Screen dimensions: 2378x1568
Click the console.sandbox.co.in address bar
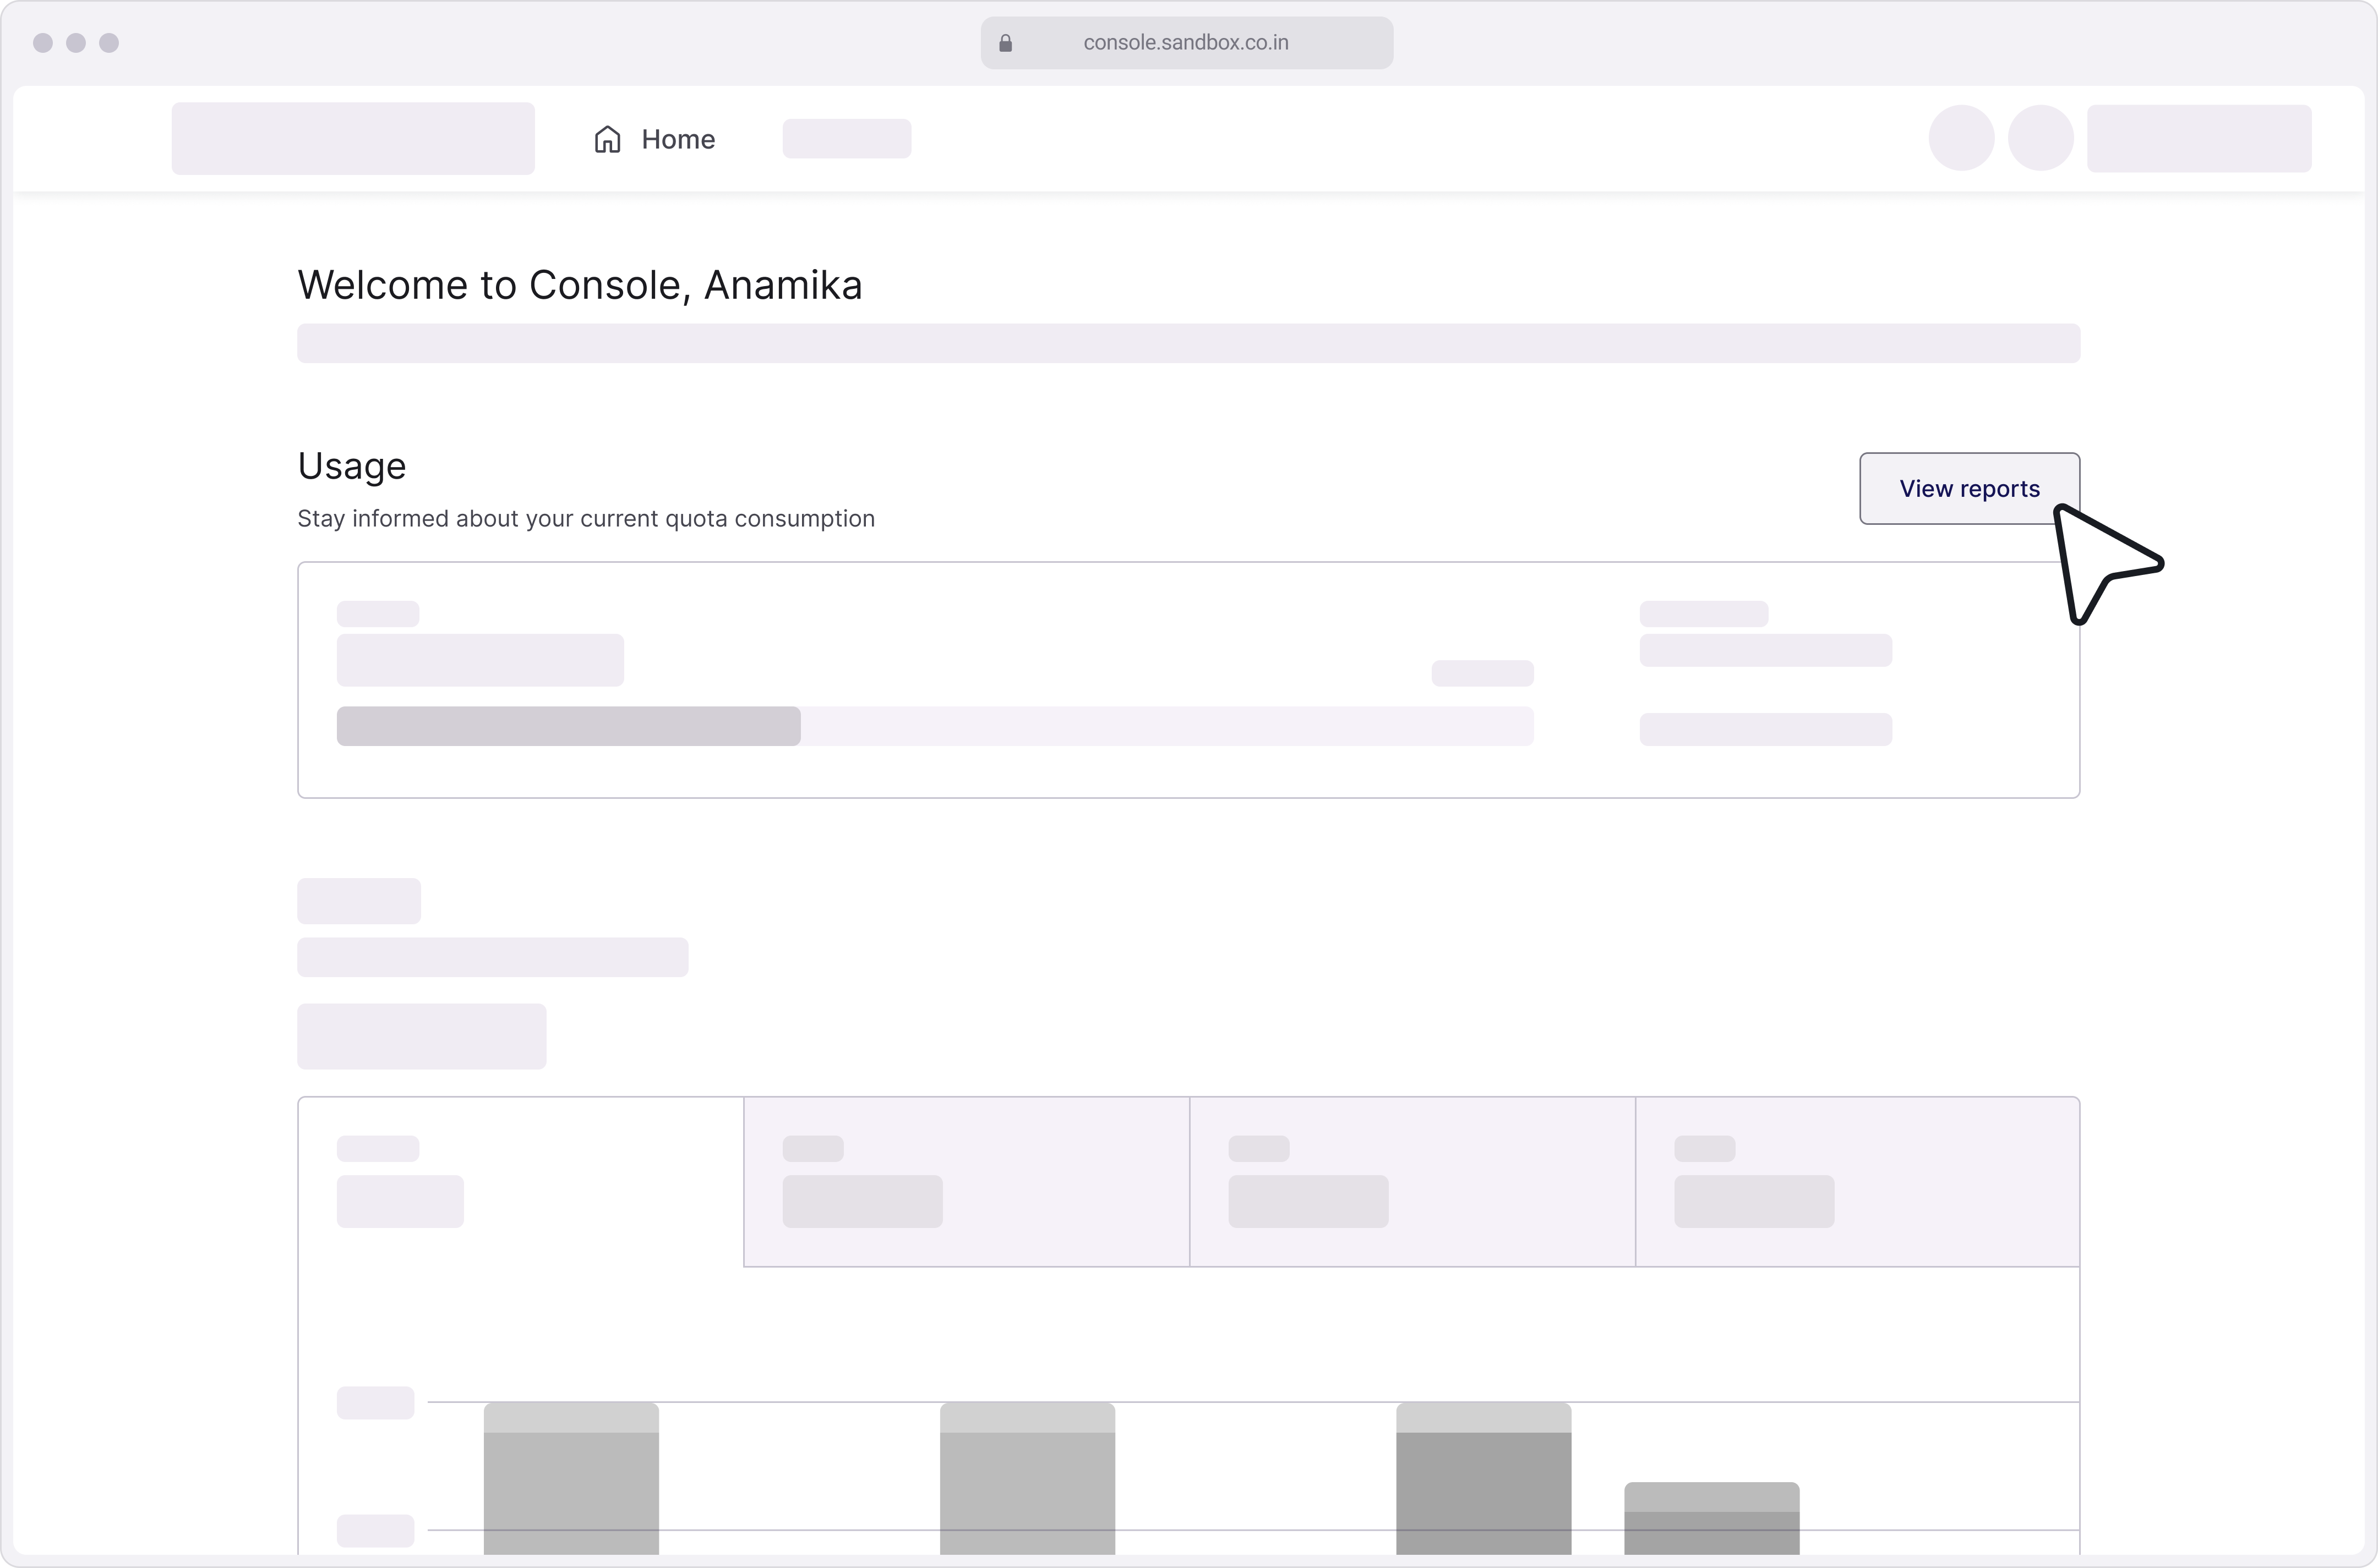point(1186,43)
